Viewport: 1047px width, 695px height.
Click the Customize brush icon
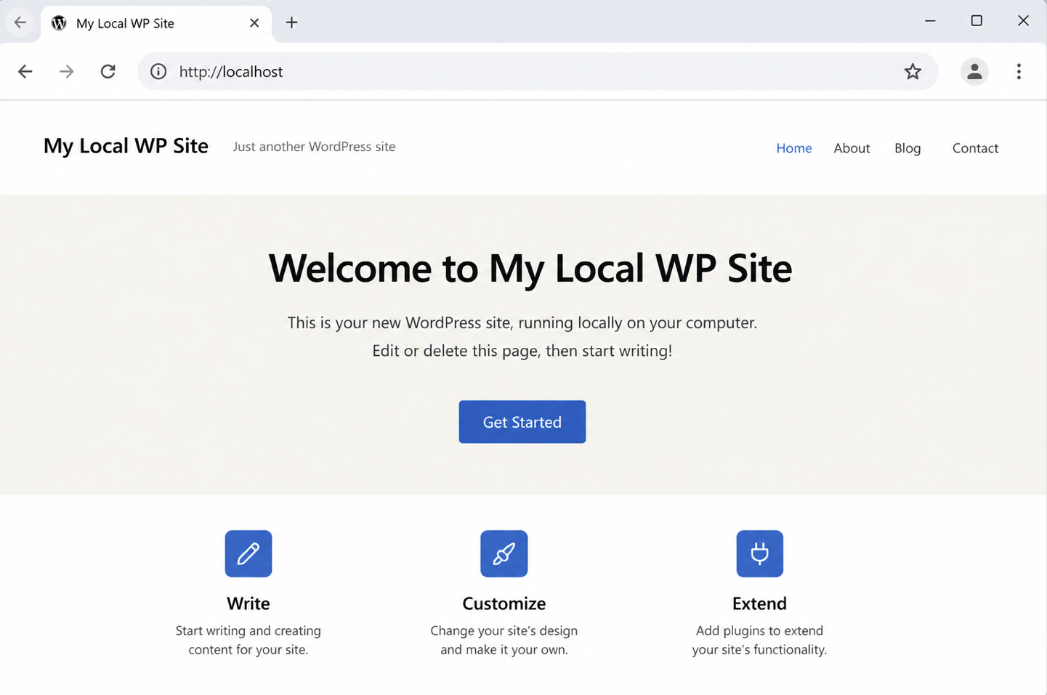pos(504,553)
